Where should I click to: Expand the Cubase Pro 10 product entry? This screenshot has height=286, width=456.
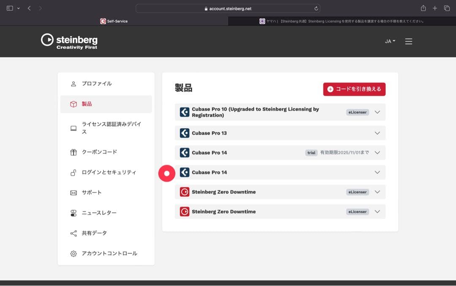tap(377, 112)
